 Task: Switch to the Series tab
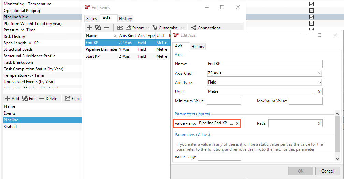(91, 19)
